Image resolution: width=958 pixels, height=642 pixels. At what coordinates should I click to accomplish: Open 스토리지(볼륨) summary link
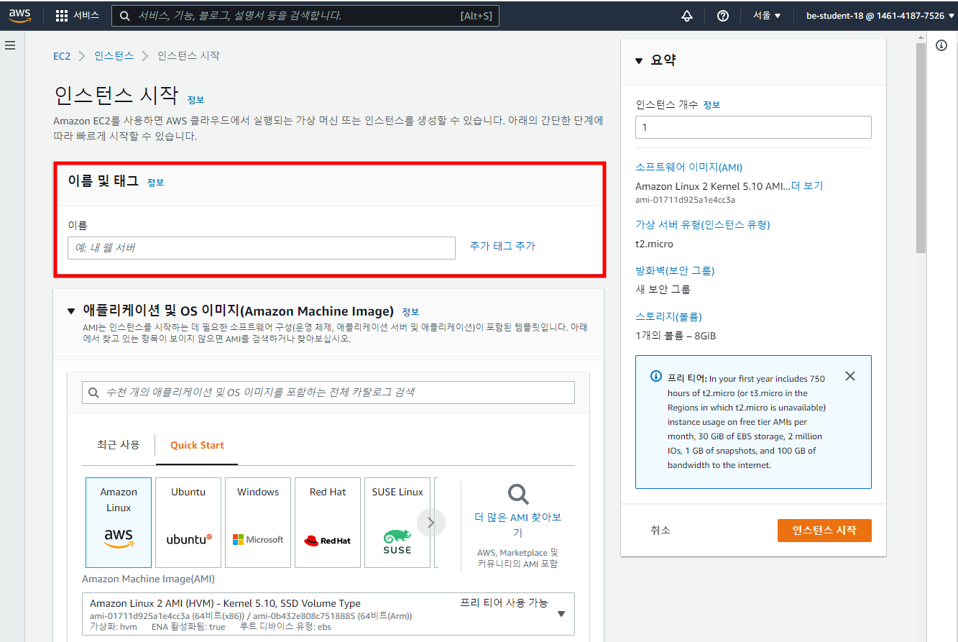click(x=668, y=316)
